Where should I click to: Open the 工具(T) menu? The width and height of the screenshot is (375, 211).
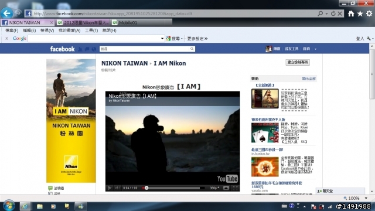click(x=91, y=30)
